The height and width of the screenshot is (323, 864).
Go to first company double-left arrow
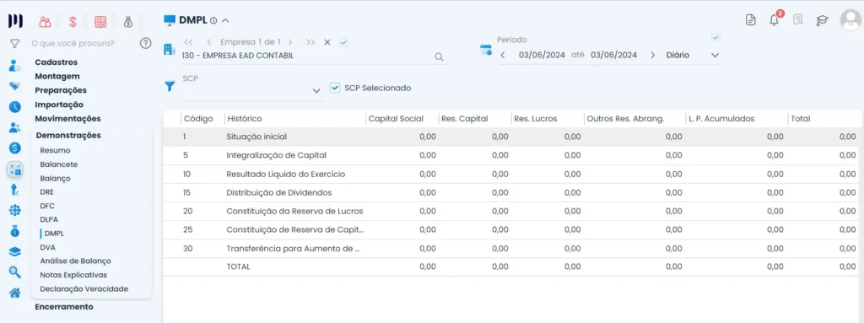point(188,42)
